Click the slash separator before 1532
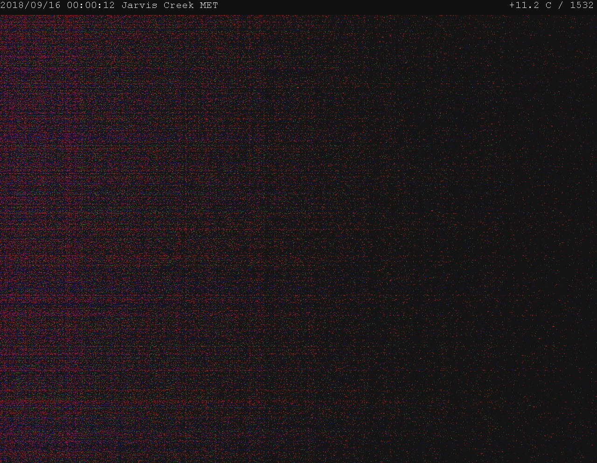 (561, 6)
